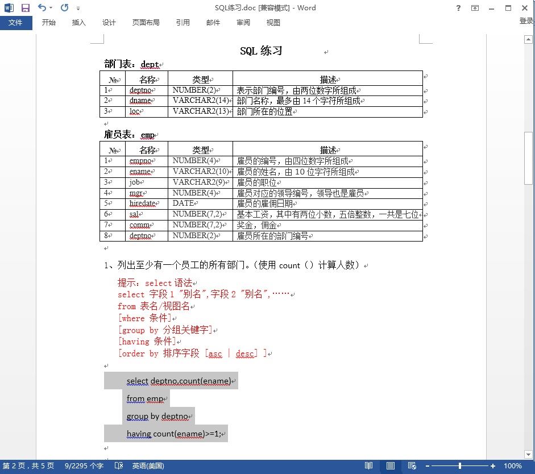Viewport: 535px width, 474px height.
Task: Click the VARCHAR2(10) cell
Action: pos(200,172)
